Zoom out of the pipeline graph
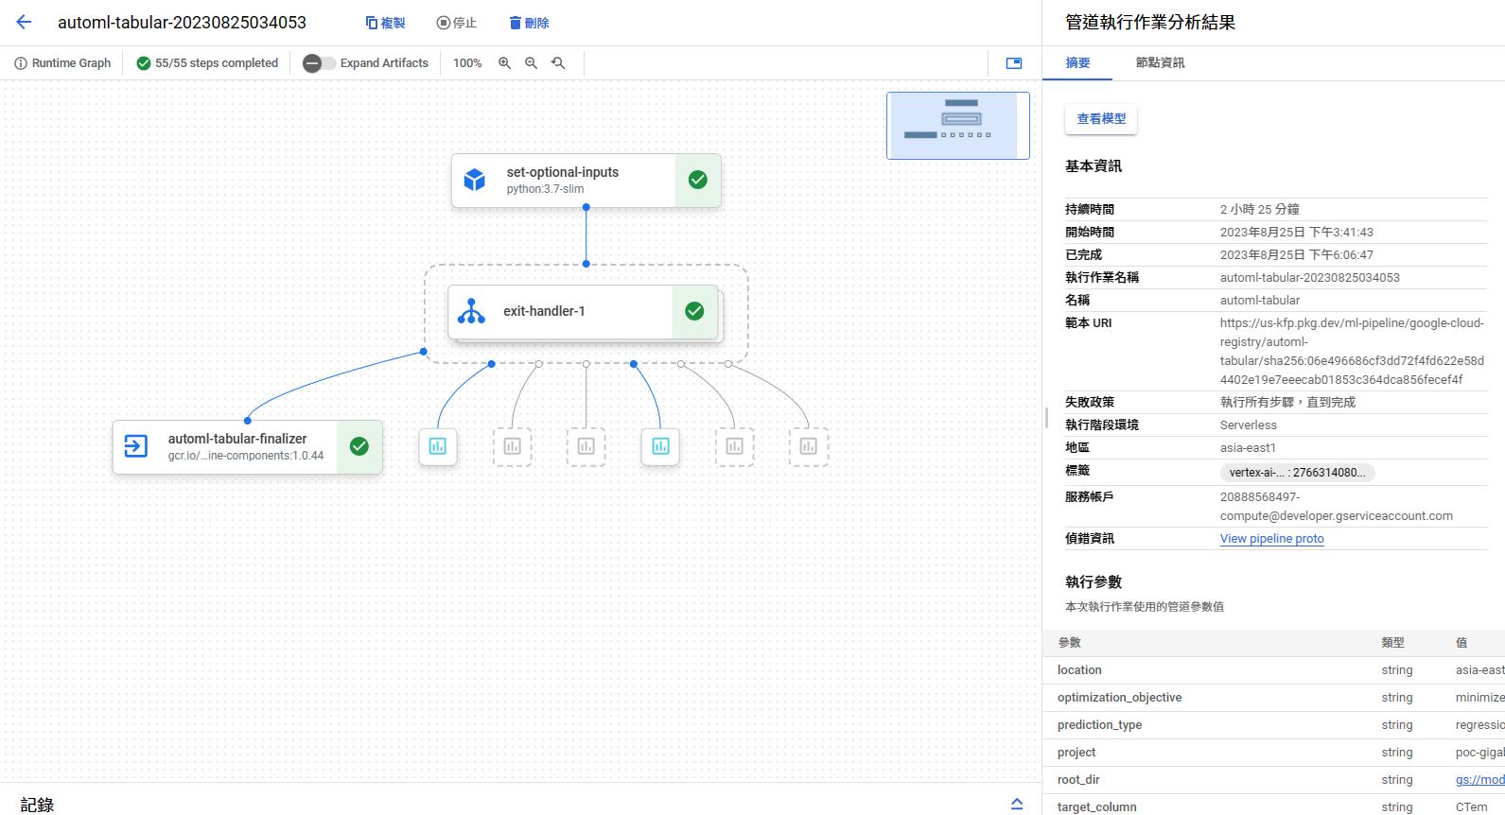 pyautogui.click(x=531, y=63)
